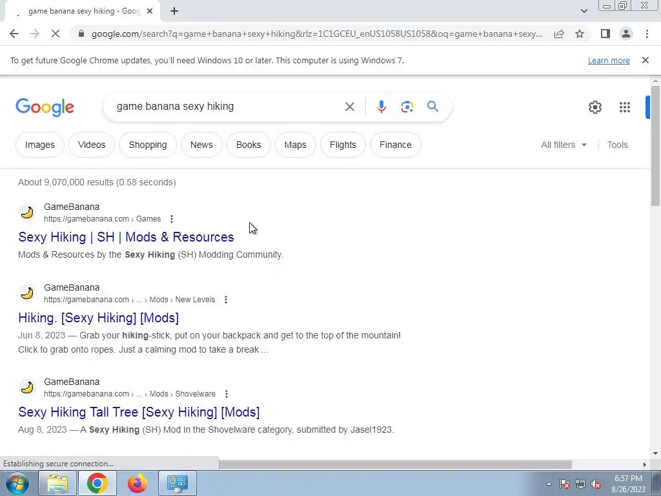
Task: Switch to the Shopping filter
Action: coord(148,145)
